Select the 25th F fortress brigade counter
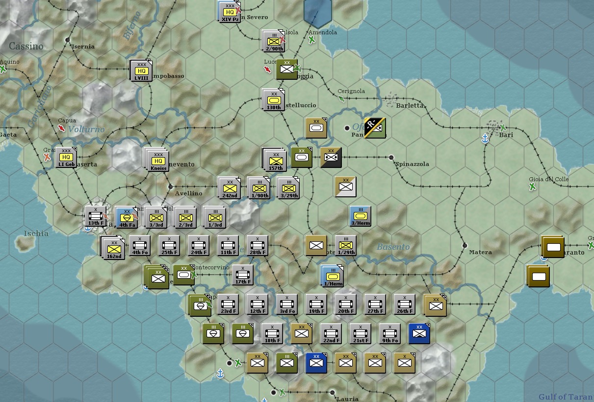This screenshot has width=594, height=402. (x=170, y=246)
